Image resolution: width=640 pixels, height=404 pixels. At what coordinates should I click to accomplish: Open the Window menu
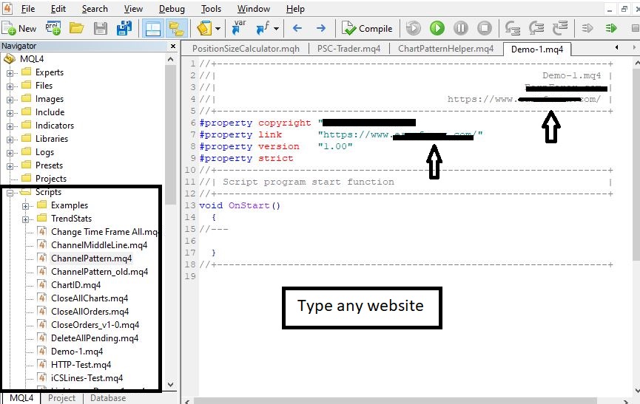click(x=254, y=9)
